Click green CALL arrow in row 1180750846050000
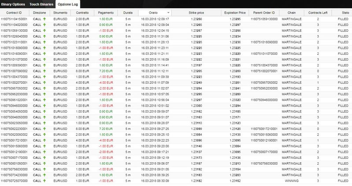Viewport: 352px width, 186px height. 44,117
